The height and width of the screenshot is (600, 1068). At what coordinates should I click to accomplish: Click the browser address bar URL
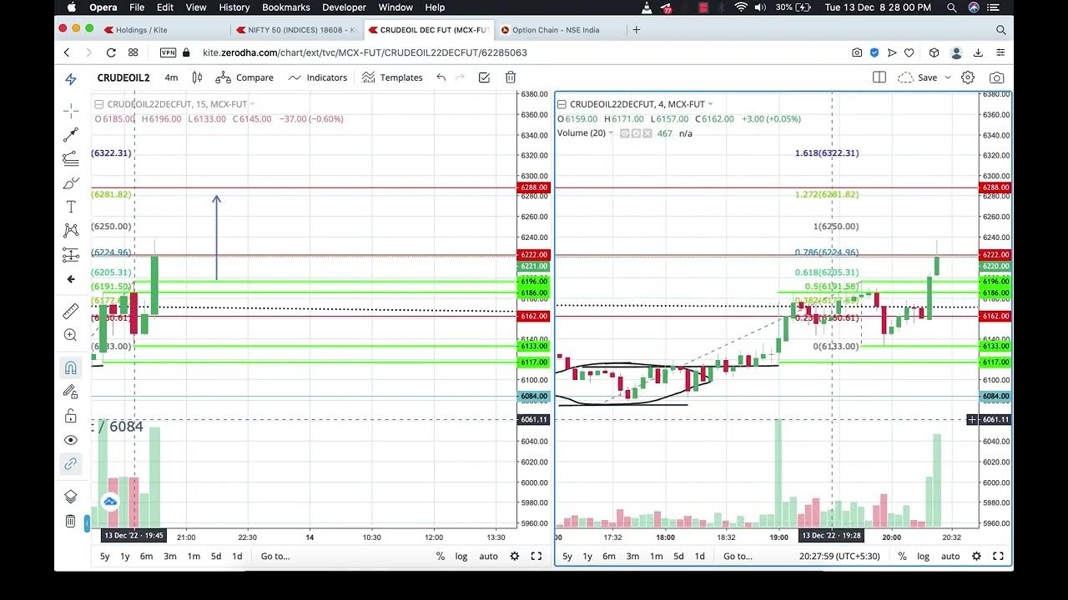click(365, 52)
